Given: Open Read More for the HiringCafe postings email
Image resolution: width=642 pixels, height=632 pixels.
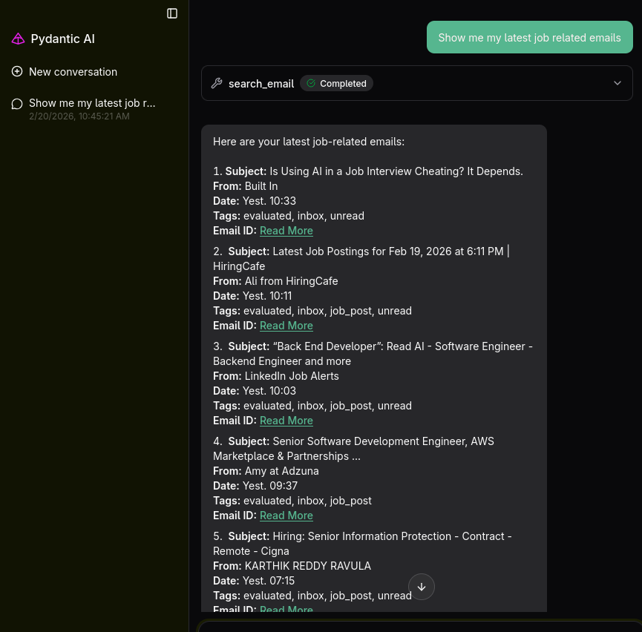Looking at the screenshot, I should (286, 325).
